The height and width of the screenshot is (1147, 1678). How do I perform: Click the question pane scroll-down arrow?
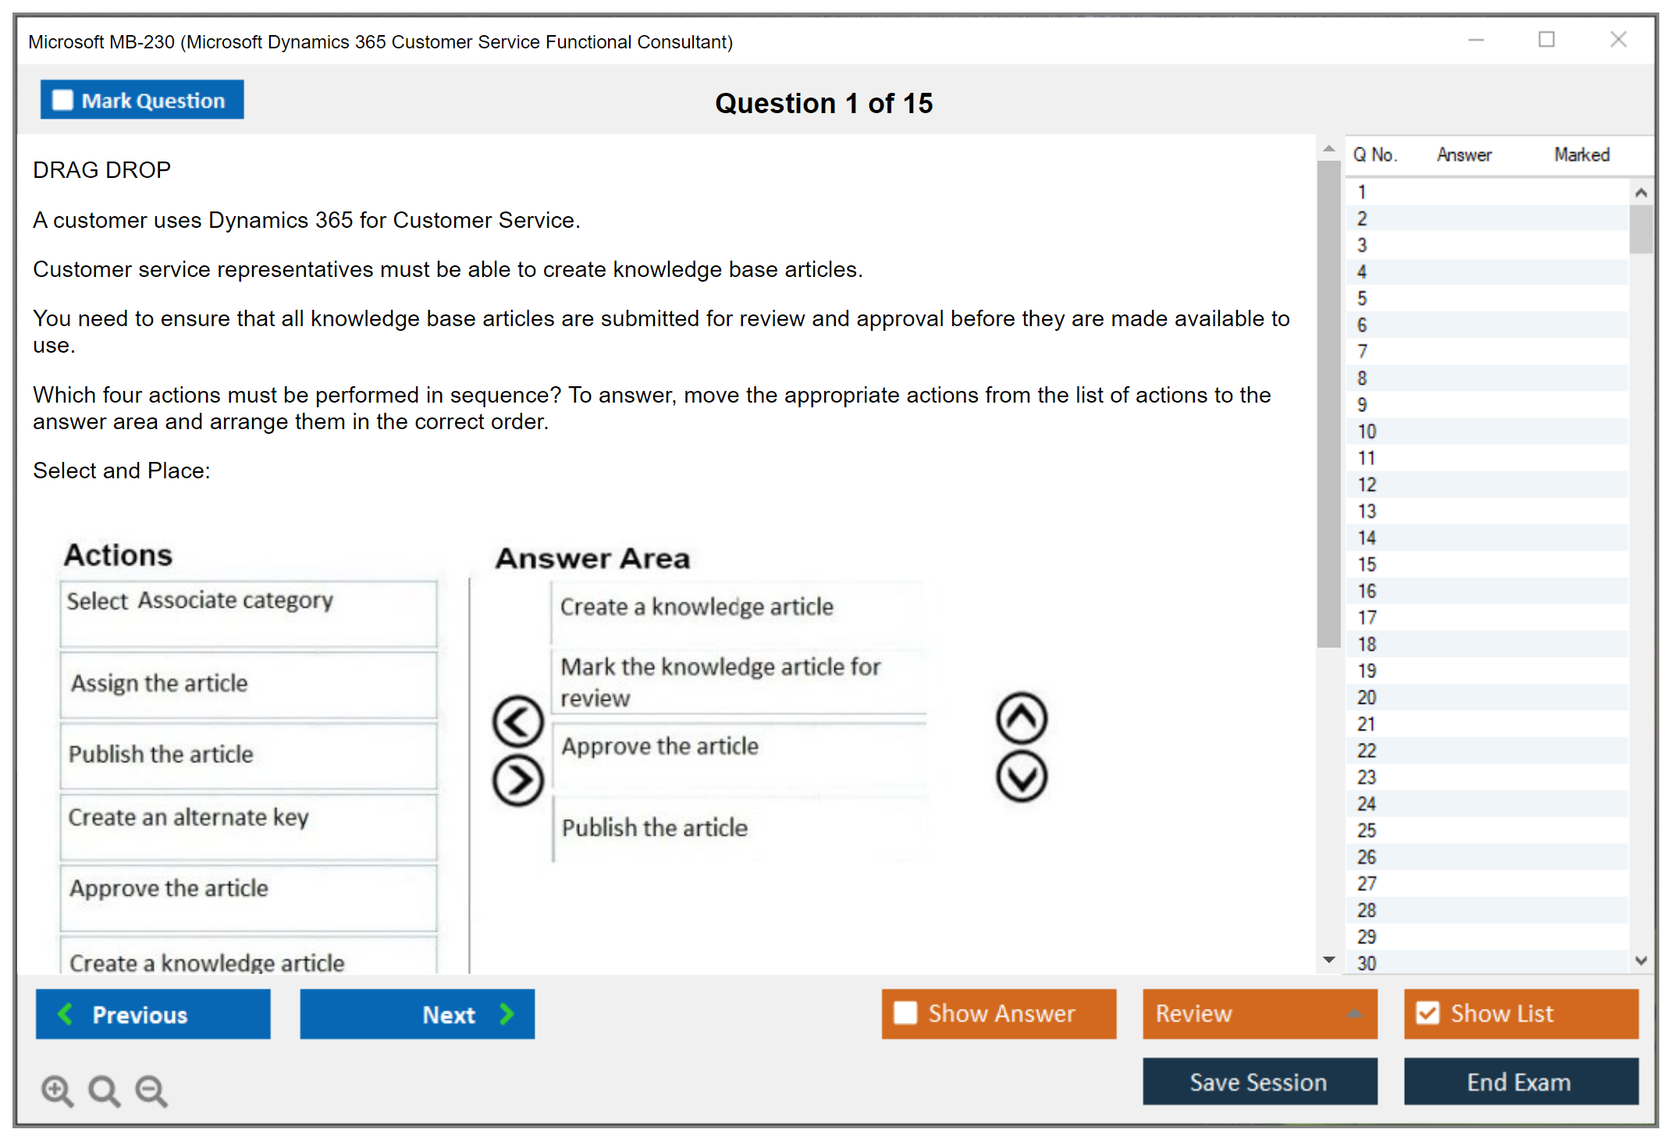point(1328,960)
